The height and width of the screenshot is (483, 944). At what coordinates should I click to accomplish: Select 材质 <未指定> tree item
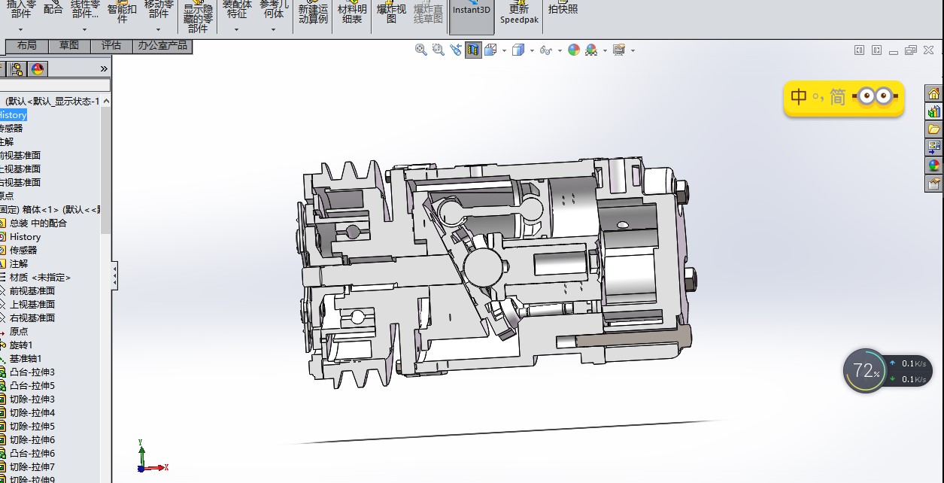40,278
